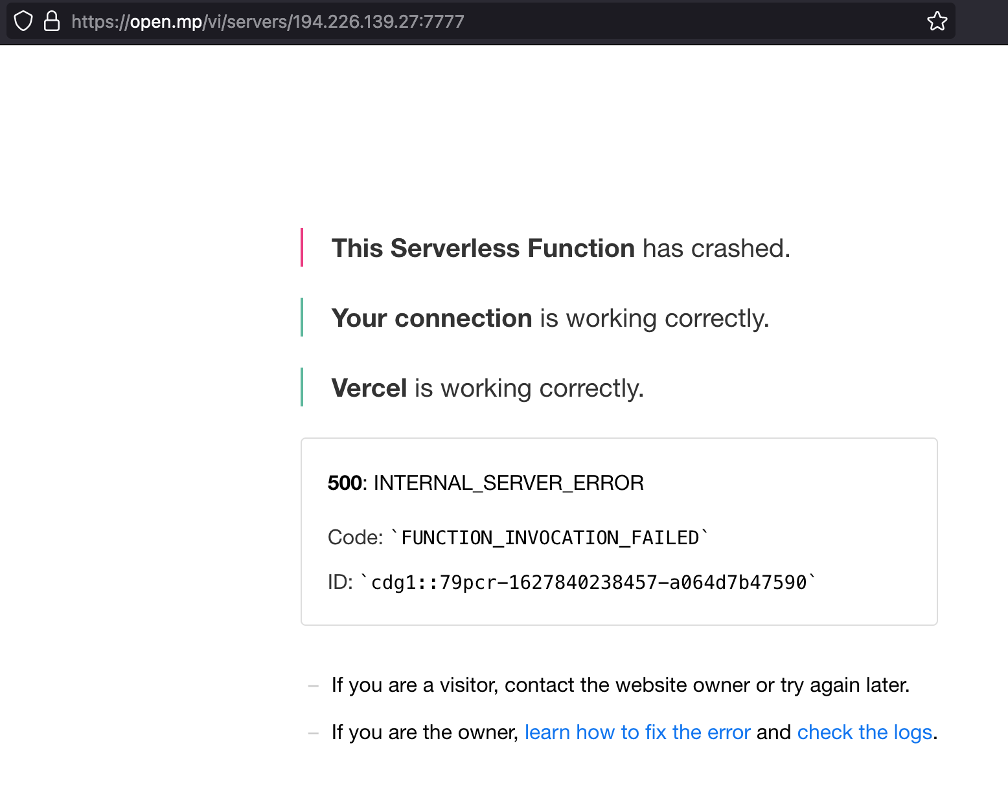Bookmark this page using the star icon
Screen dimensions: 1008x796
937,21
